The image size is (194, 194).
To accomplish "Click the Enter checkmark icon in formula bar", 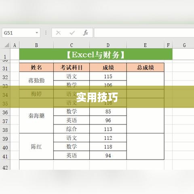I will 72,33.
